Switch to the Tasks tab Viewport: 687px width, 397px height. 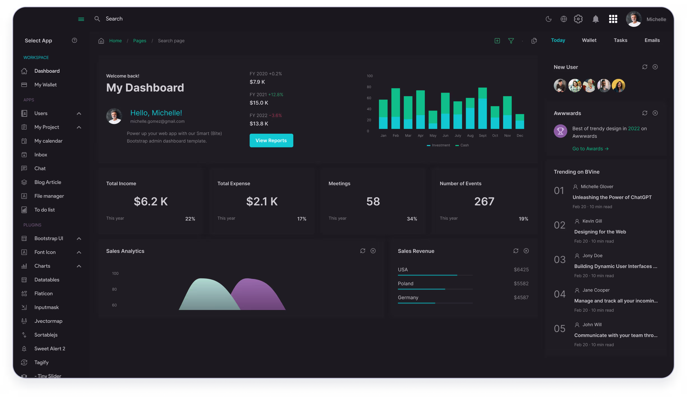point(620,40)
